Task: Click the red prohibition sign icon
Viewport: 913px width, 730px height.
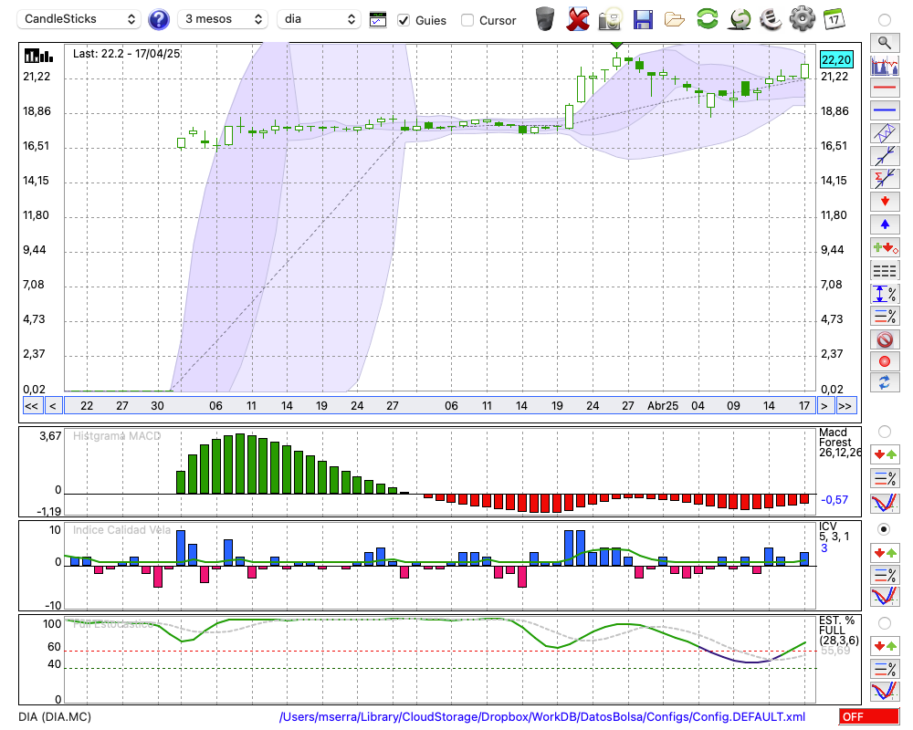Action: 885,339
